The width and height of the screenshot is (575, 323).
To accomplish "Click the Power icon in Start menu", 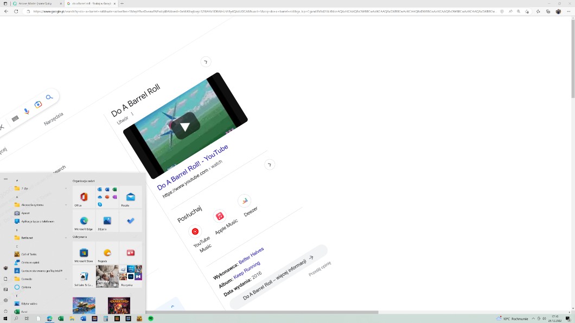I will click(x=5, y=311).
